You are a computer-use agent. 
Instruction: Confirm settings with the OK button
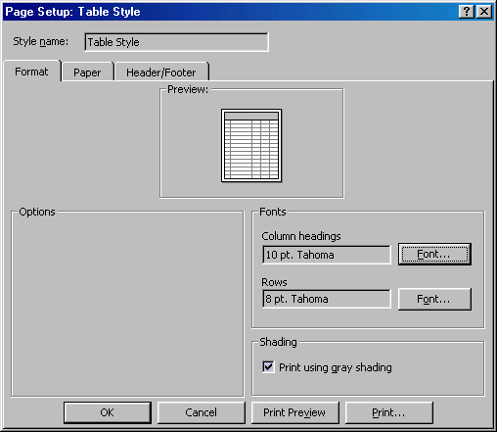(x=108, y=412)
